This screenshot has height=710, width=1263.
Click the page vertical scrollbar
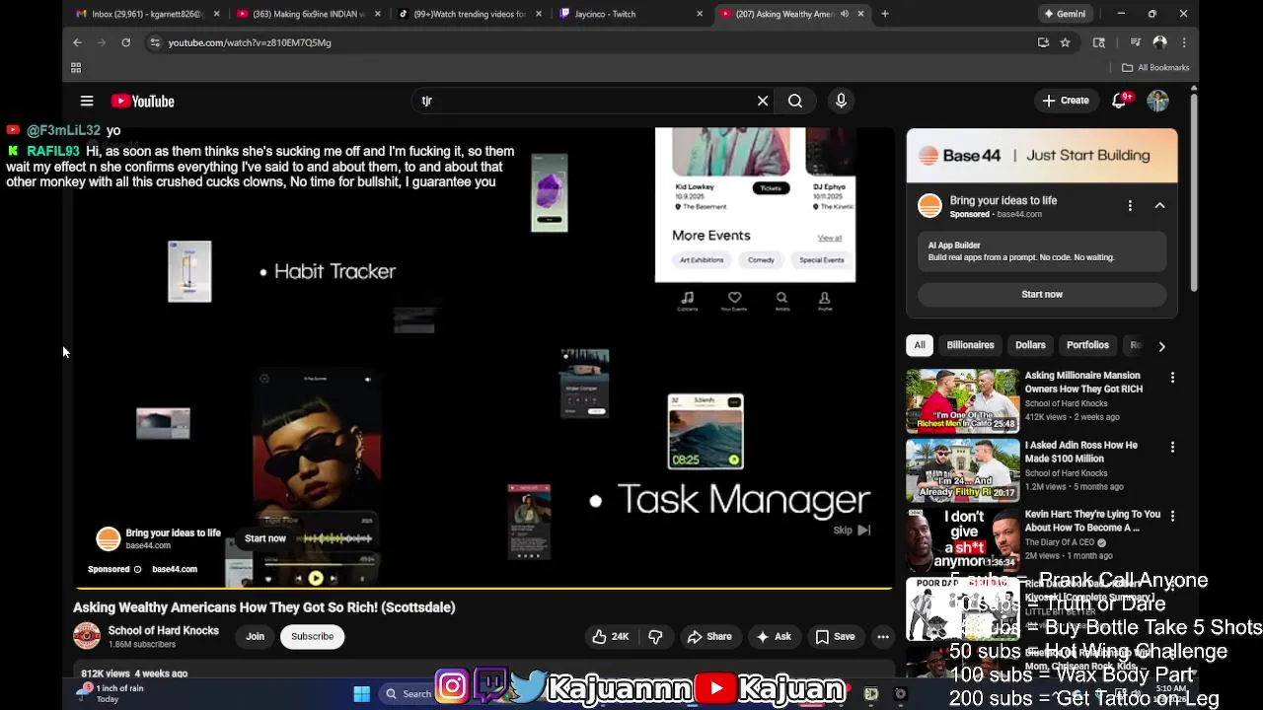1194,192
